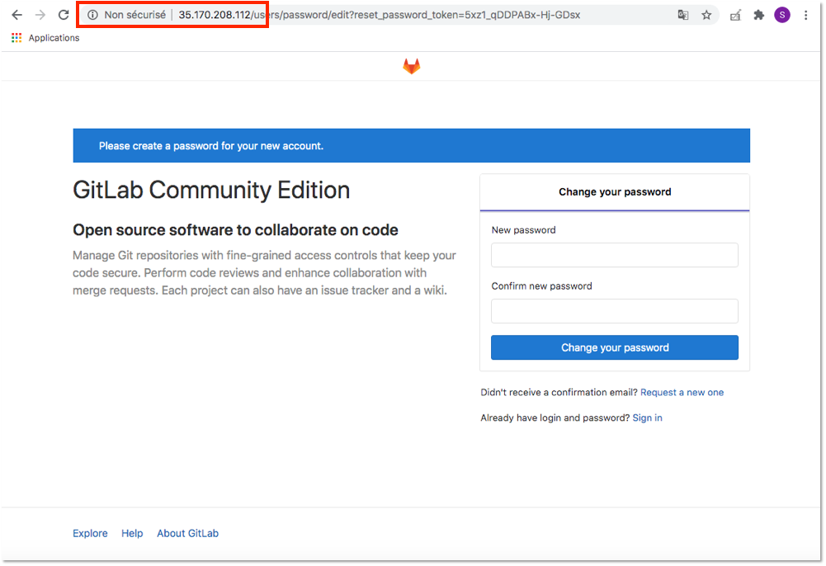
Task: Click the URL in the address bar
Action: (380, 15)
